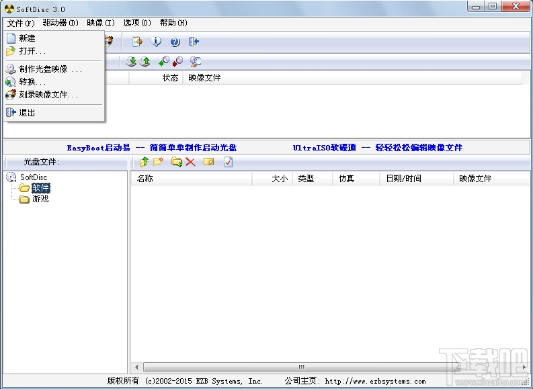
Task: Click the scrollbar right arrow
Action: tap(524, 367)
